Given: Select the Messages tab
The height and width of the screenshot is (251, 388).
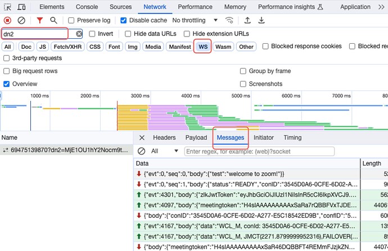Looking at the screenshot, I should (231, 138).
